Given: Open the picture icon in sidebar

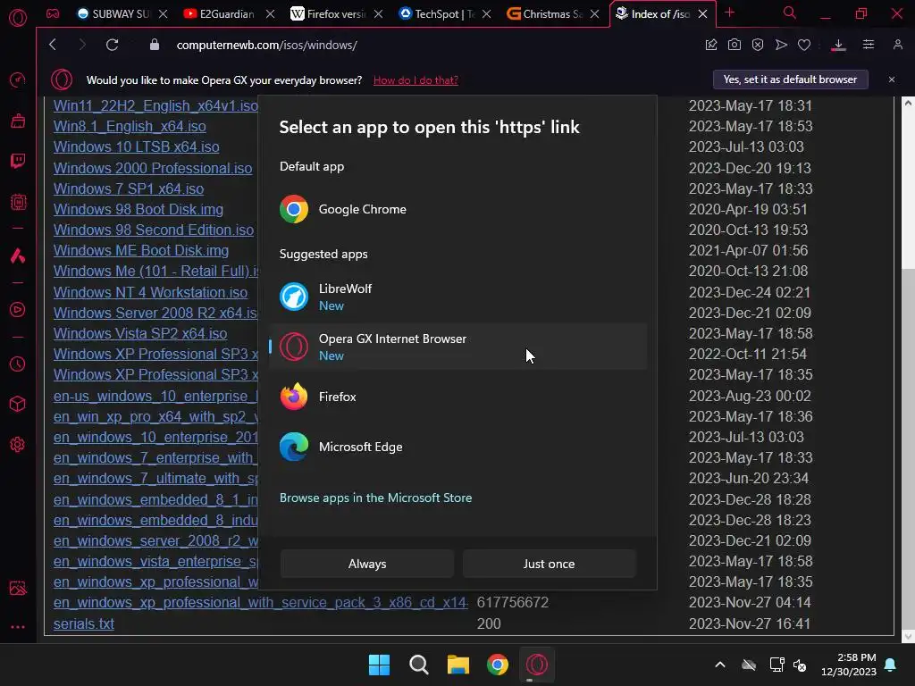Looking at the screenshot, I should (x=18, y=588).
